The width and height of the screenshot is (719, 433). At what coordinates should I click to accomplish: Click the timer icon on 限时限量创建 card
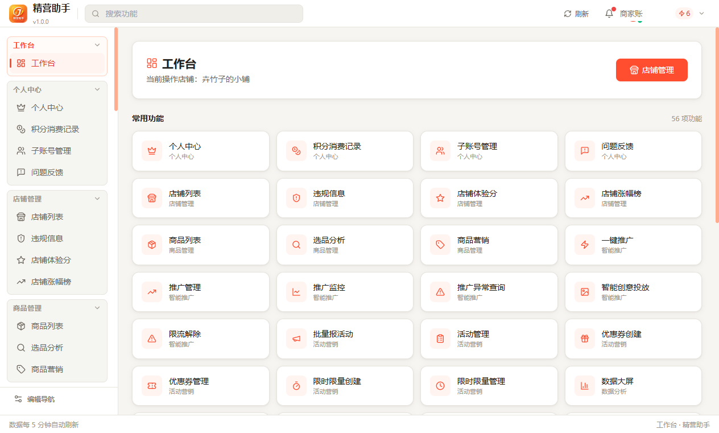pos(296,386)
